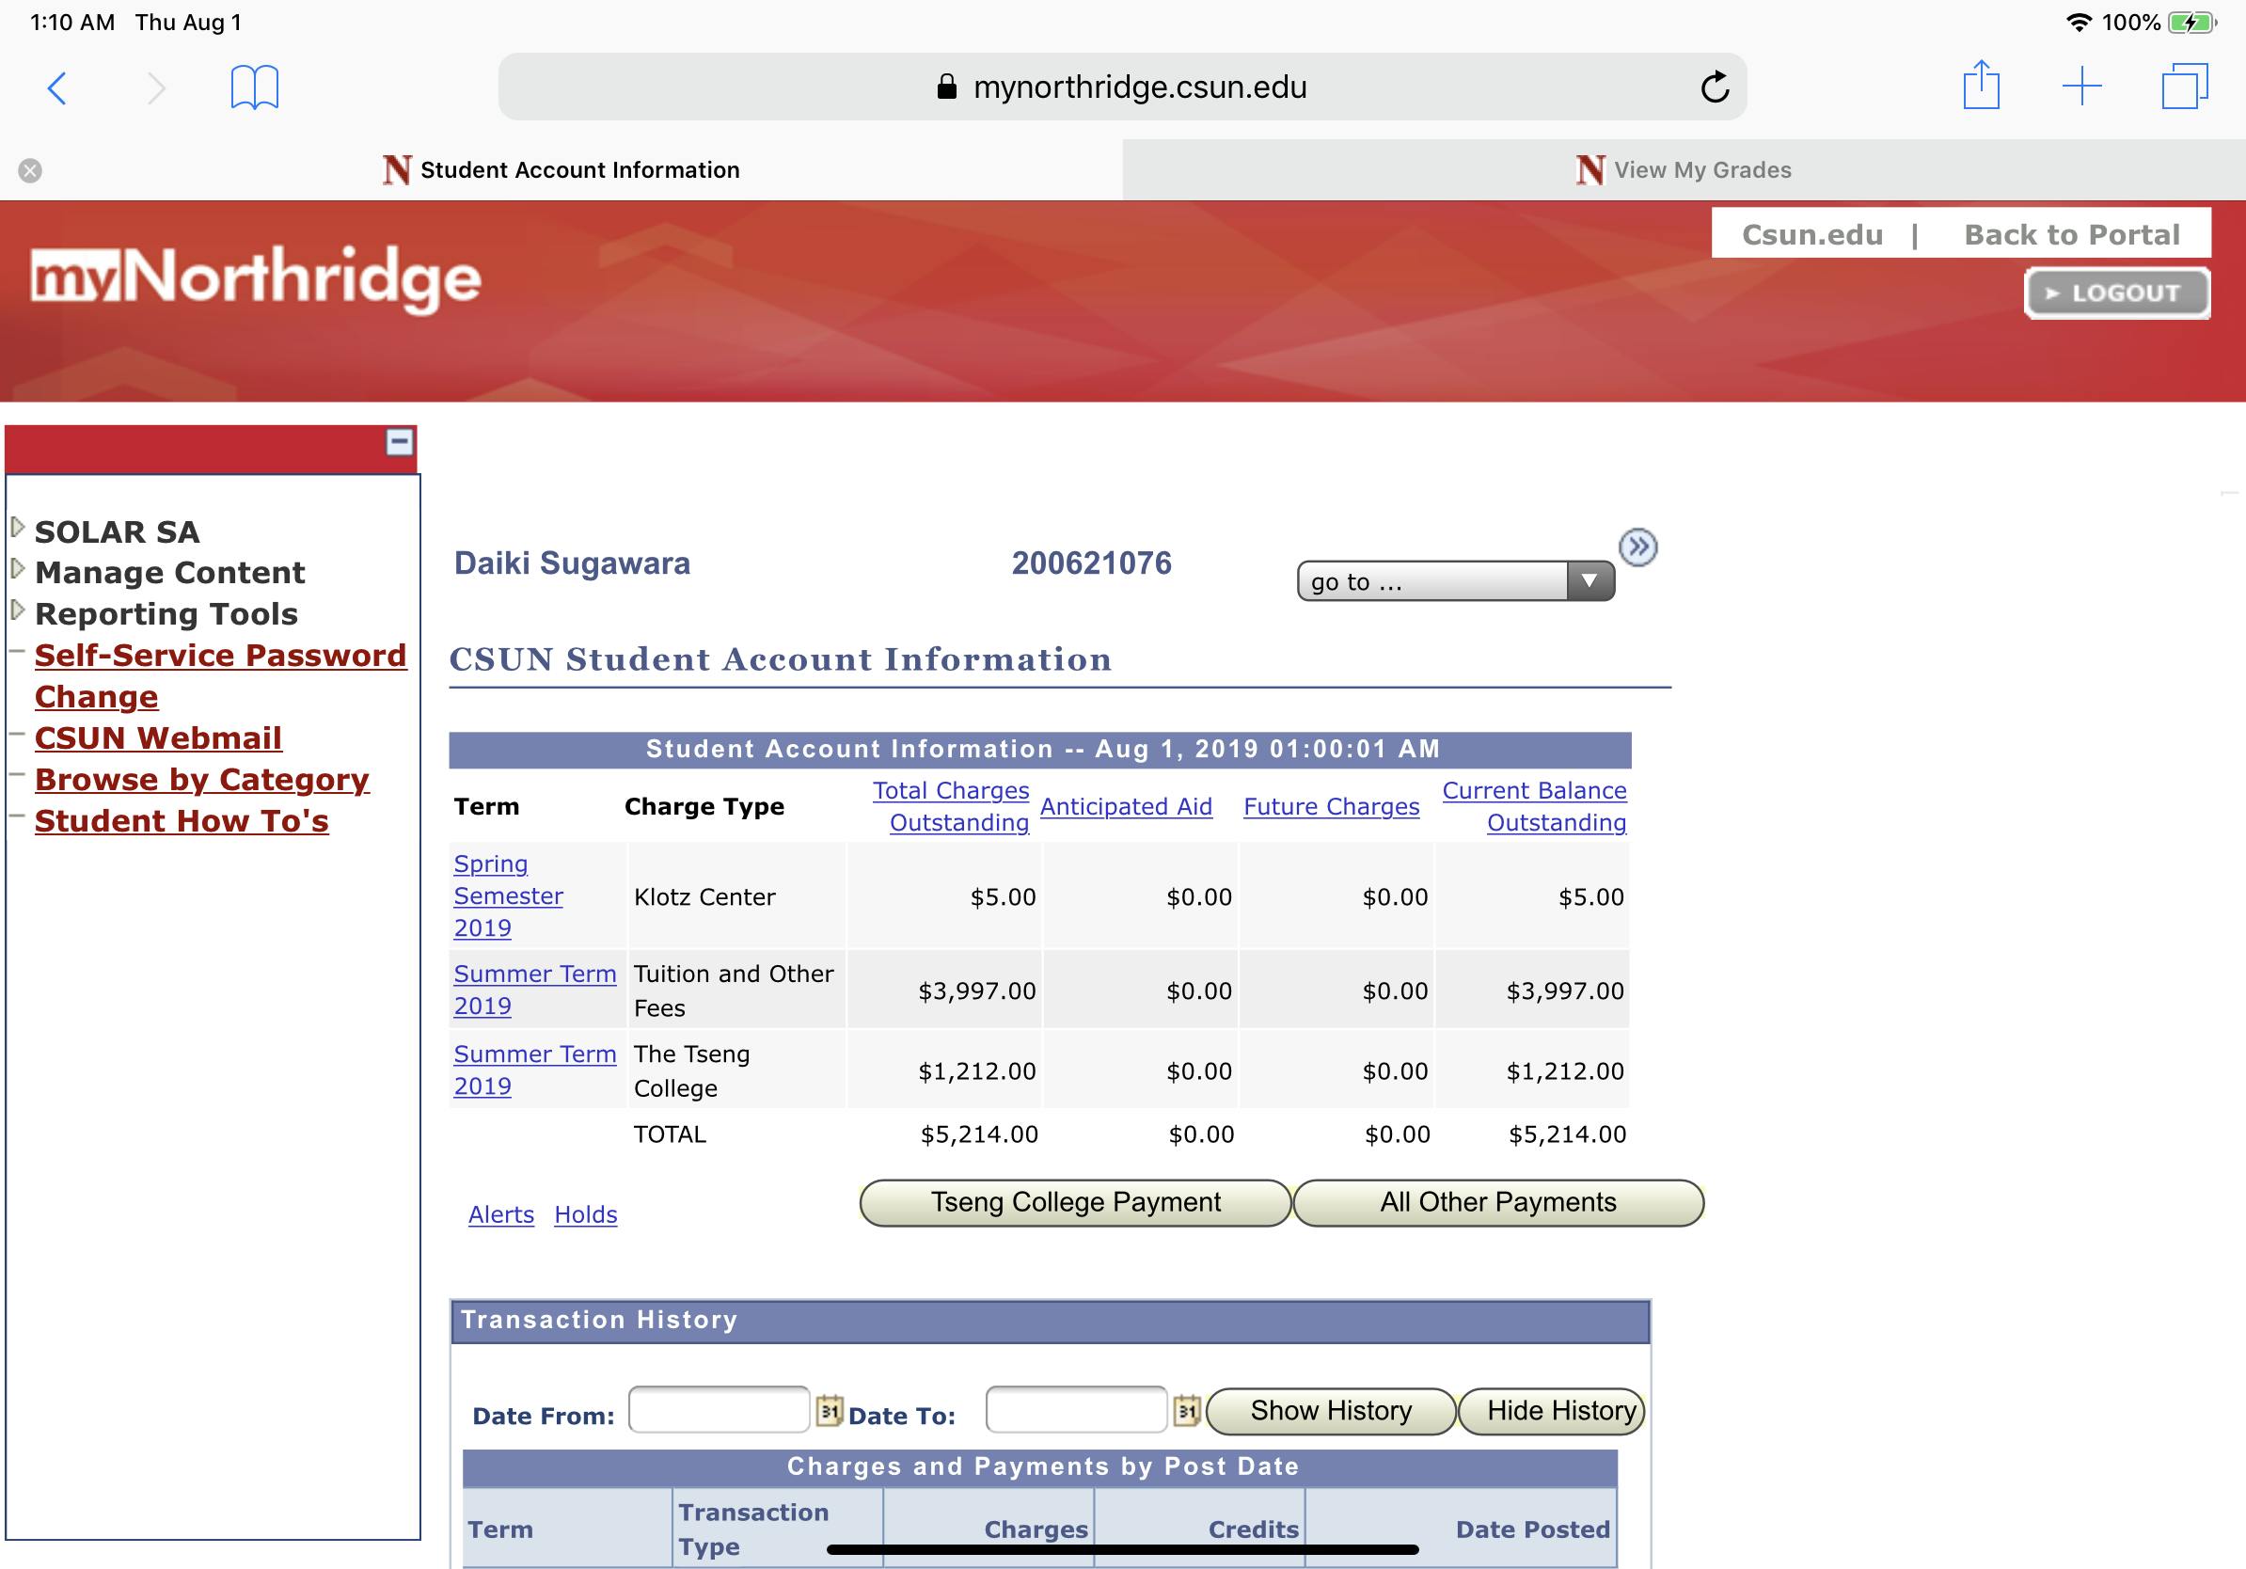Collapse the left menu with minus icon
Viewport: 2246px width, 1569px height.
pos(399,442)
